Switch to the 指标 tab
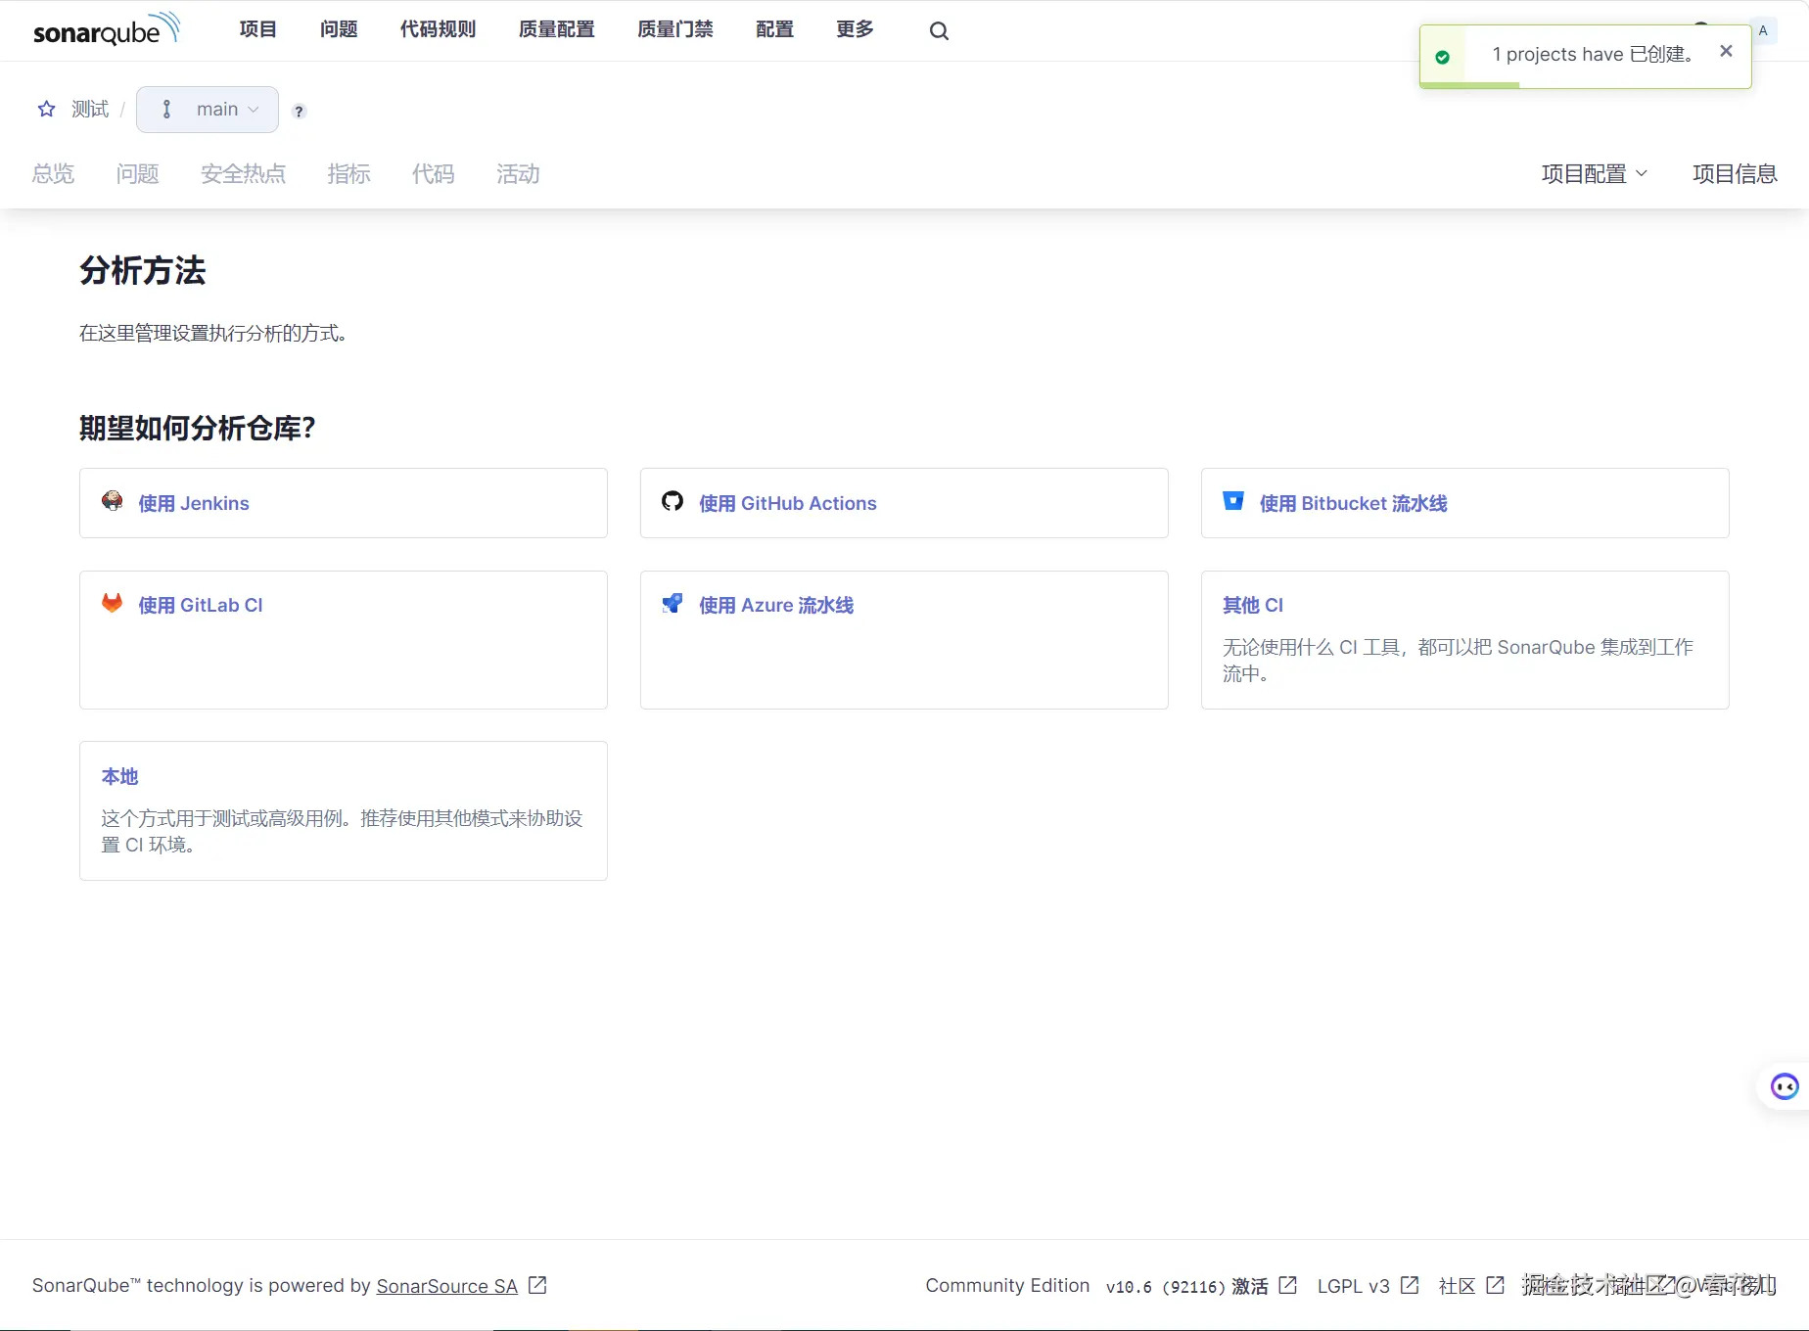This screenshot has width=1809, height=1331. pos(348,173)
